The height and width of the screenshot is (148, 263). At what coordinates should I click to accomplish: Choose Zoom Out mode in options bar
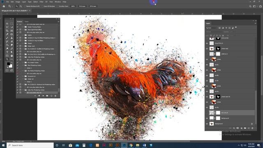click(x=21, y=6)
